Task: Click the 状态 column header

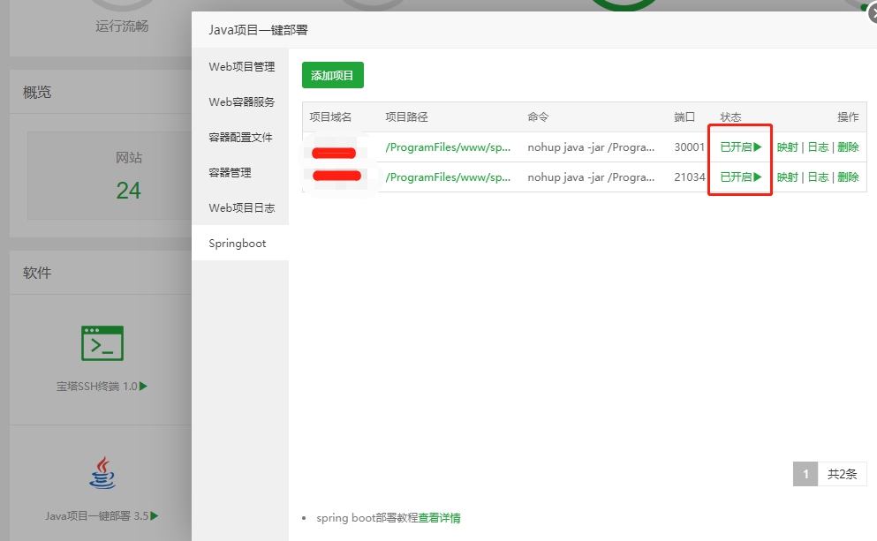Action: point(730,116)
